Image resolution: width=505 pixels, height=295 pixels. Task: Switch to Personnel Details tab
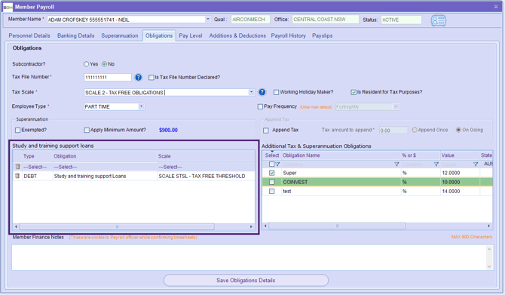point(29,35)
